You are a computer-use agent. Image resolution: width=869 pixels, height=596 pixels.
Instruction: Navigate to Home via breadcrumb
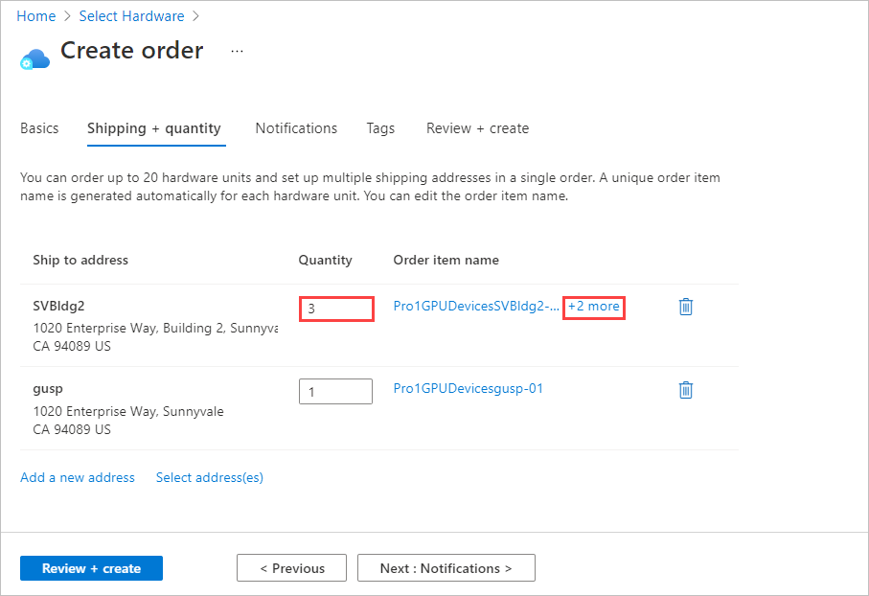coord(36,15)
